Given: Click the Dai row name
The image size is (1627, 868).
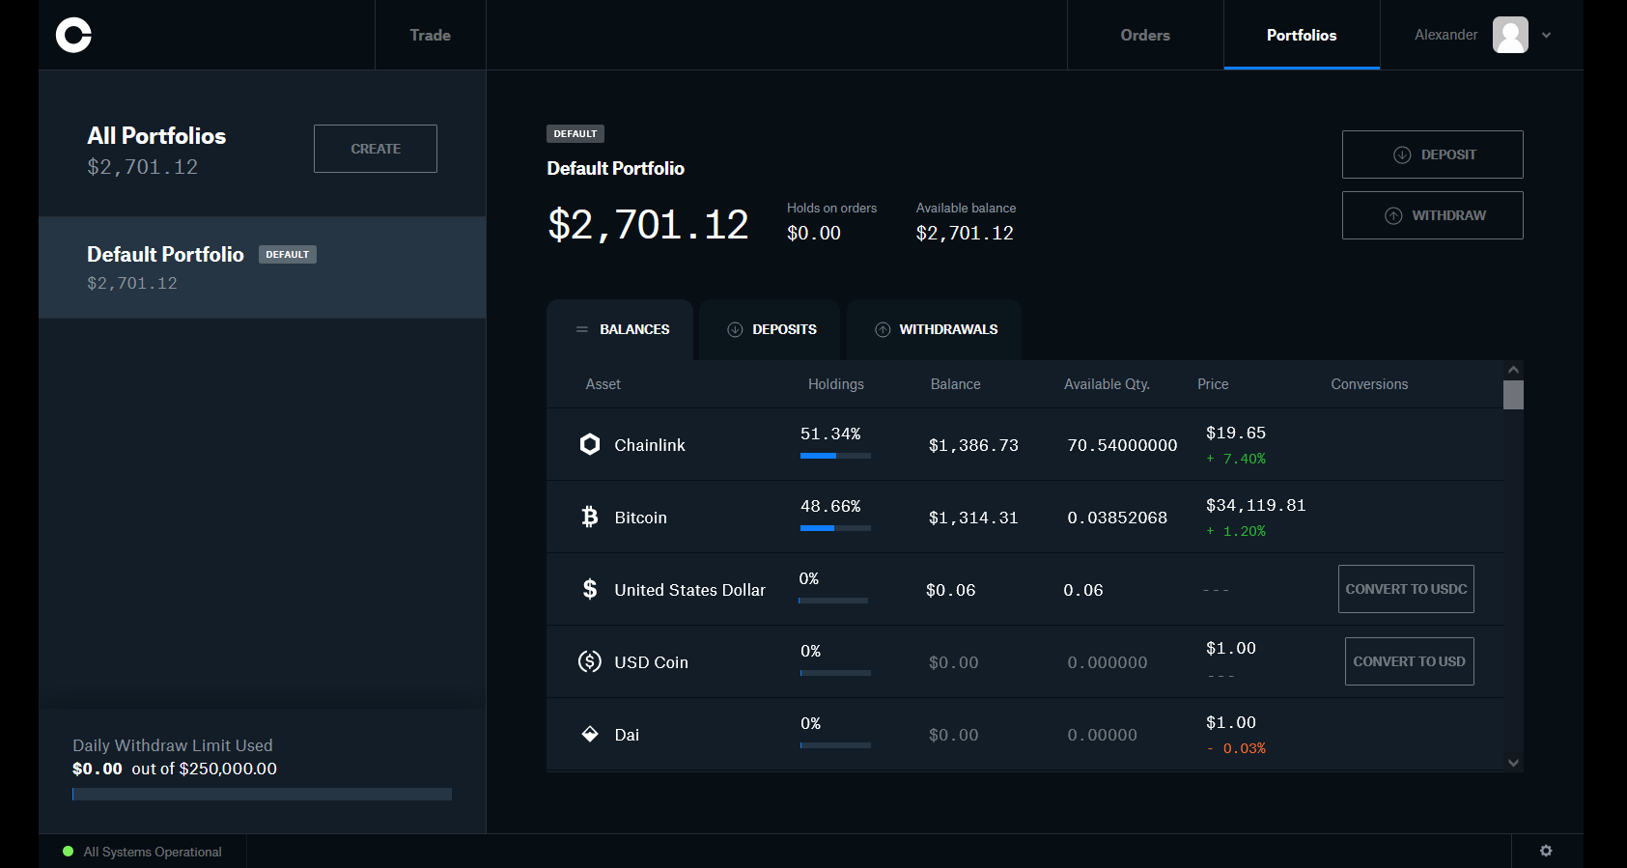Looking at the screenshot, I should pos(627,735).
